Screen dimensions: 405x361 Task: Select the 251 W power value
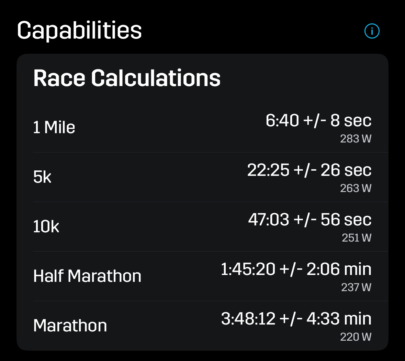[x=357, y=238]
